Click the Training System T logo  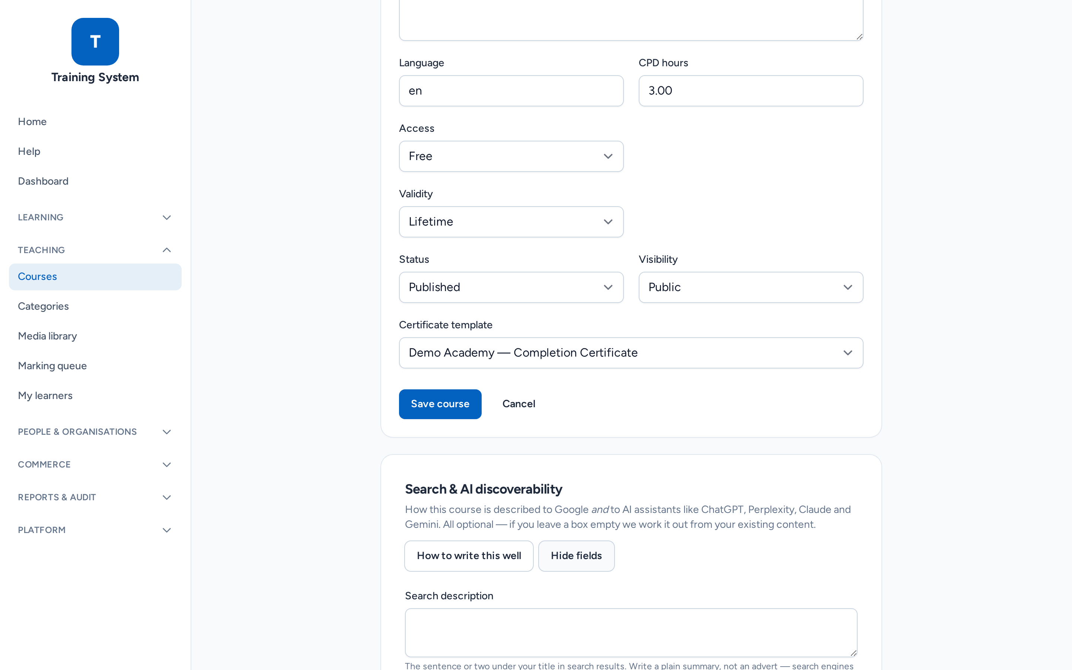click(x=95, y=42)
